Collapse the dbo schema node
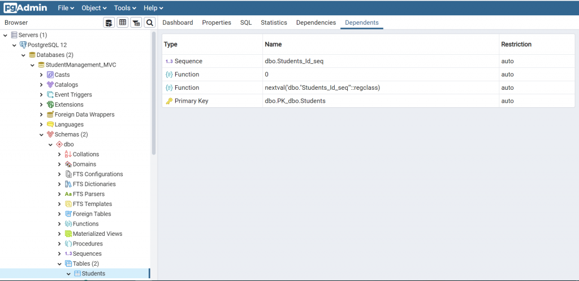Viewport: 579px width, 281px height. point(50,144)
